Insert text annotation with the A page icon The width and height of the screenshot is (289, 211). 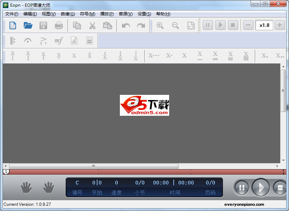coord(74,41)
